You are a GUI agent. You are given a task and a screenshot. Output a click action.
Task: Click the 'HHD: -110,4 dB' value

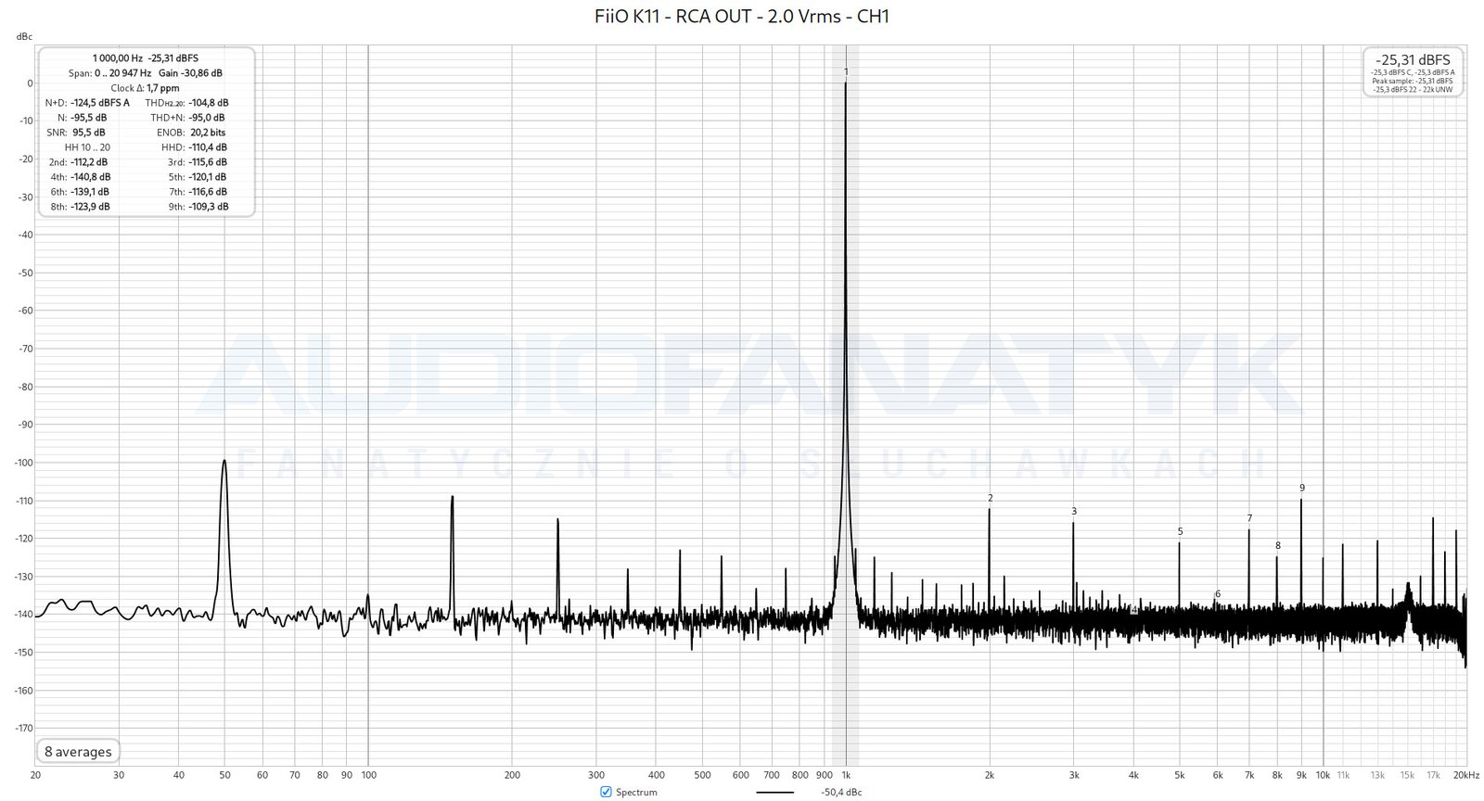click(194, 147)
